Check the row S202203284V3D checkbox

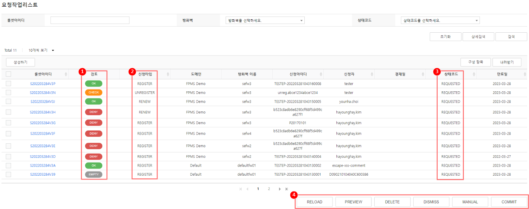coord(8,156)
